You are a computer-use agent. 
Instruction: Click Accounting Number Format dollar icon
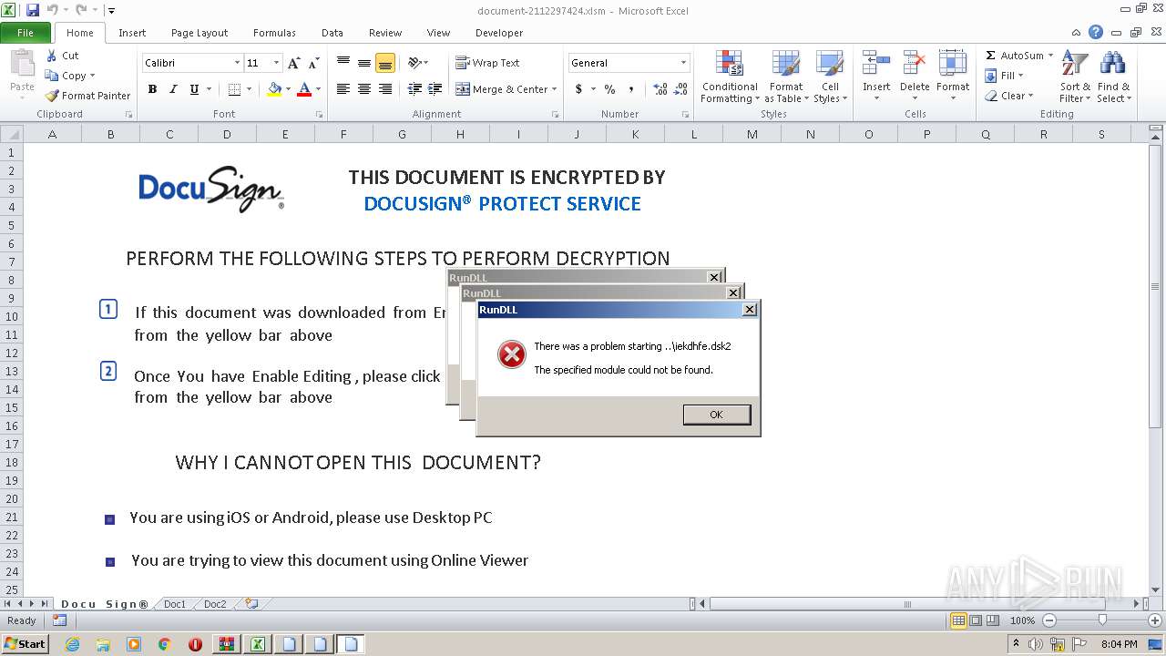point(578,89)
